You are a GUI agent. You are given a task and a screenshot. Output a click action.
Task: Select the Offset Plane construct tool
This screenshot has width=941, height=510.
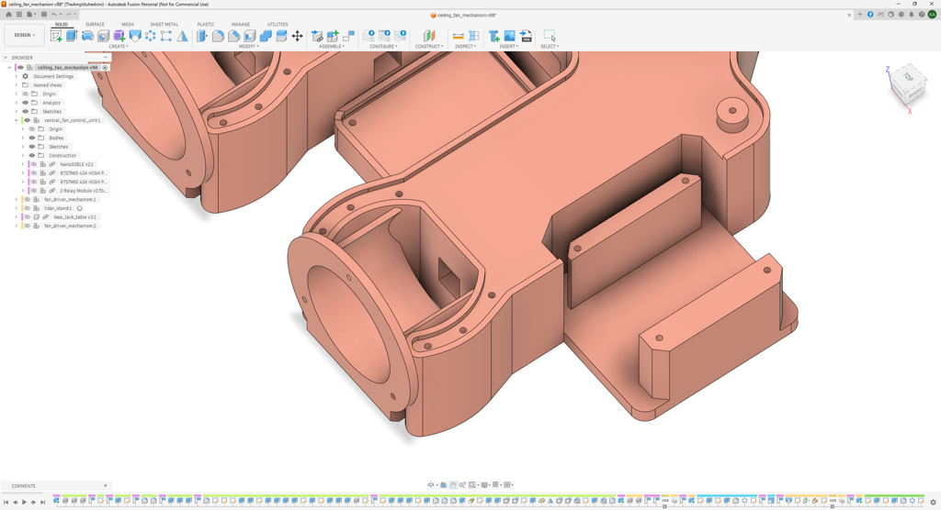point(429,36)
